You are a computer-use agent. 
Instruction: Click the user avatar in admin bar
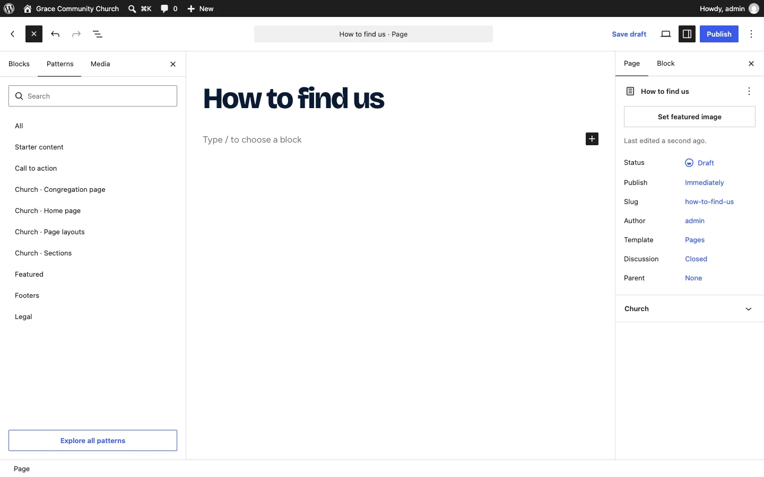click(754, 8)
